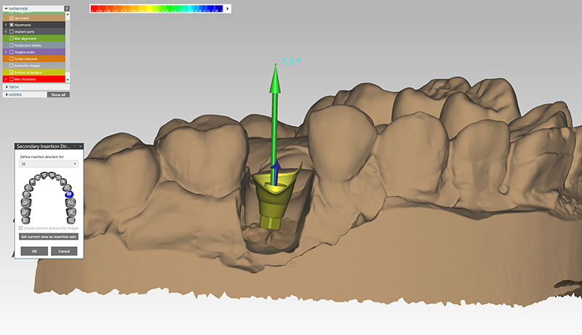
Task: Uncheck the Jaw scans visibility checkbox
Action: pos(12,17)
